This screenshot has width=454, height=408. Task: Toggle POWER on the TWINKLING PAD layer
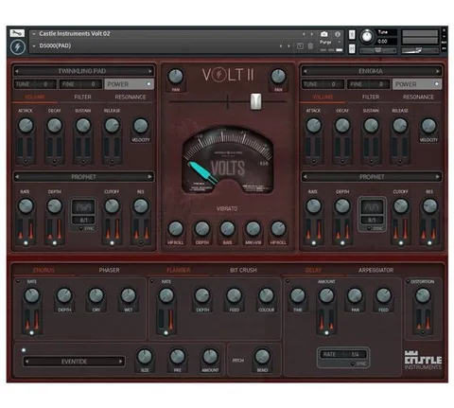[x=129, y=84]
